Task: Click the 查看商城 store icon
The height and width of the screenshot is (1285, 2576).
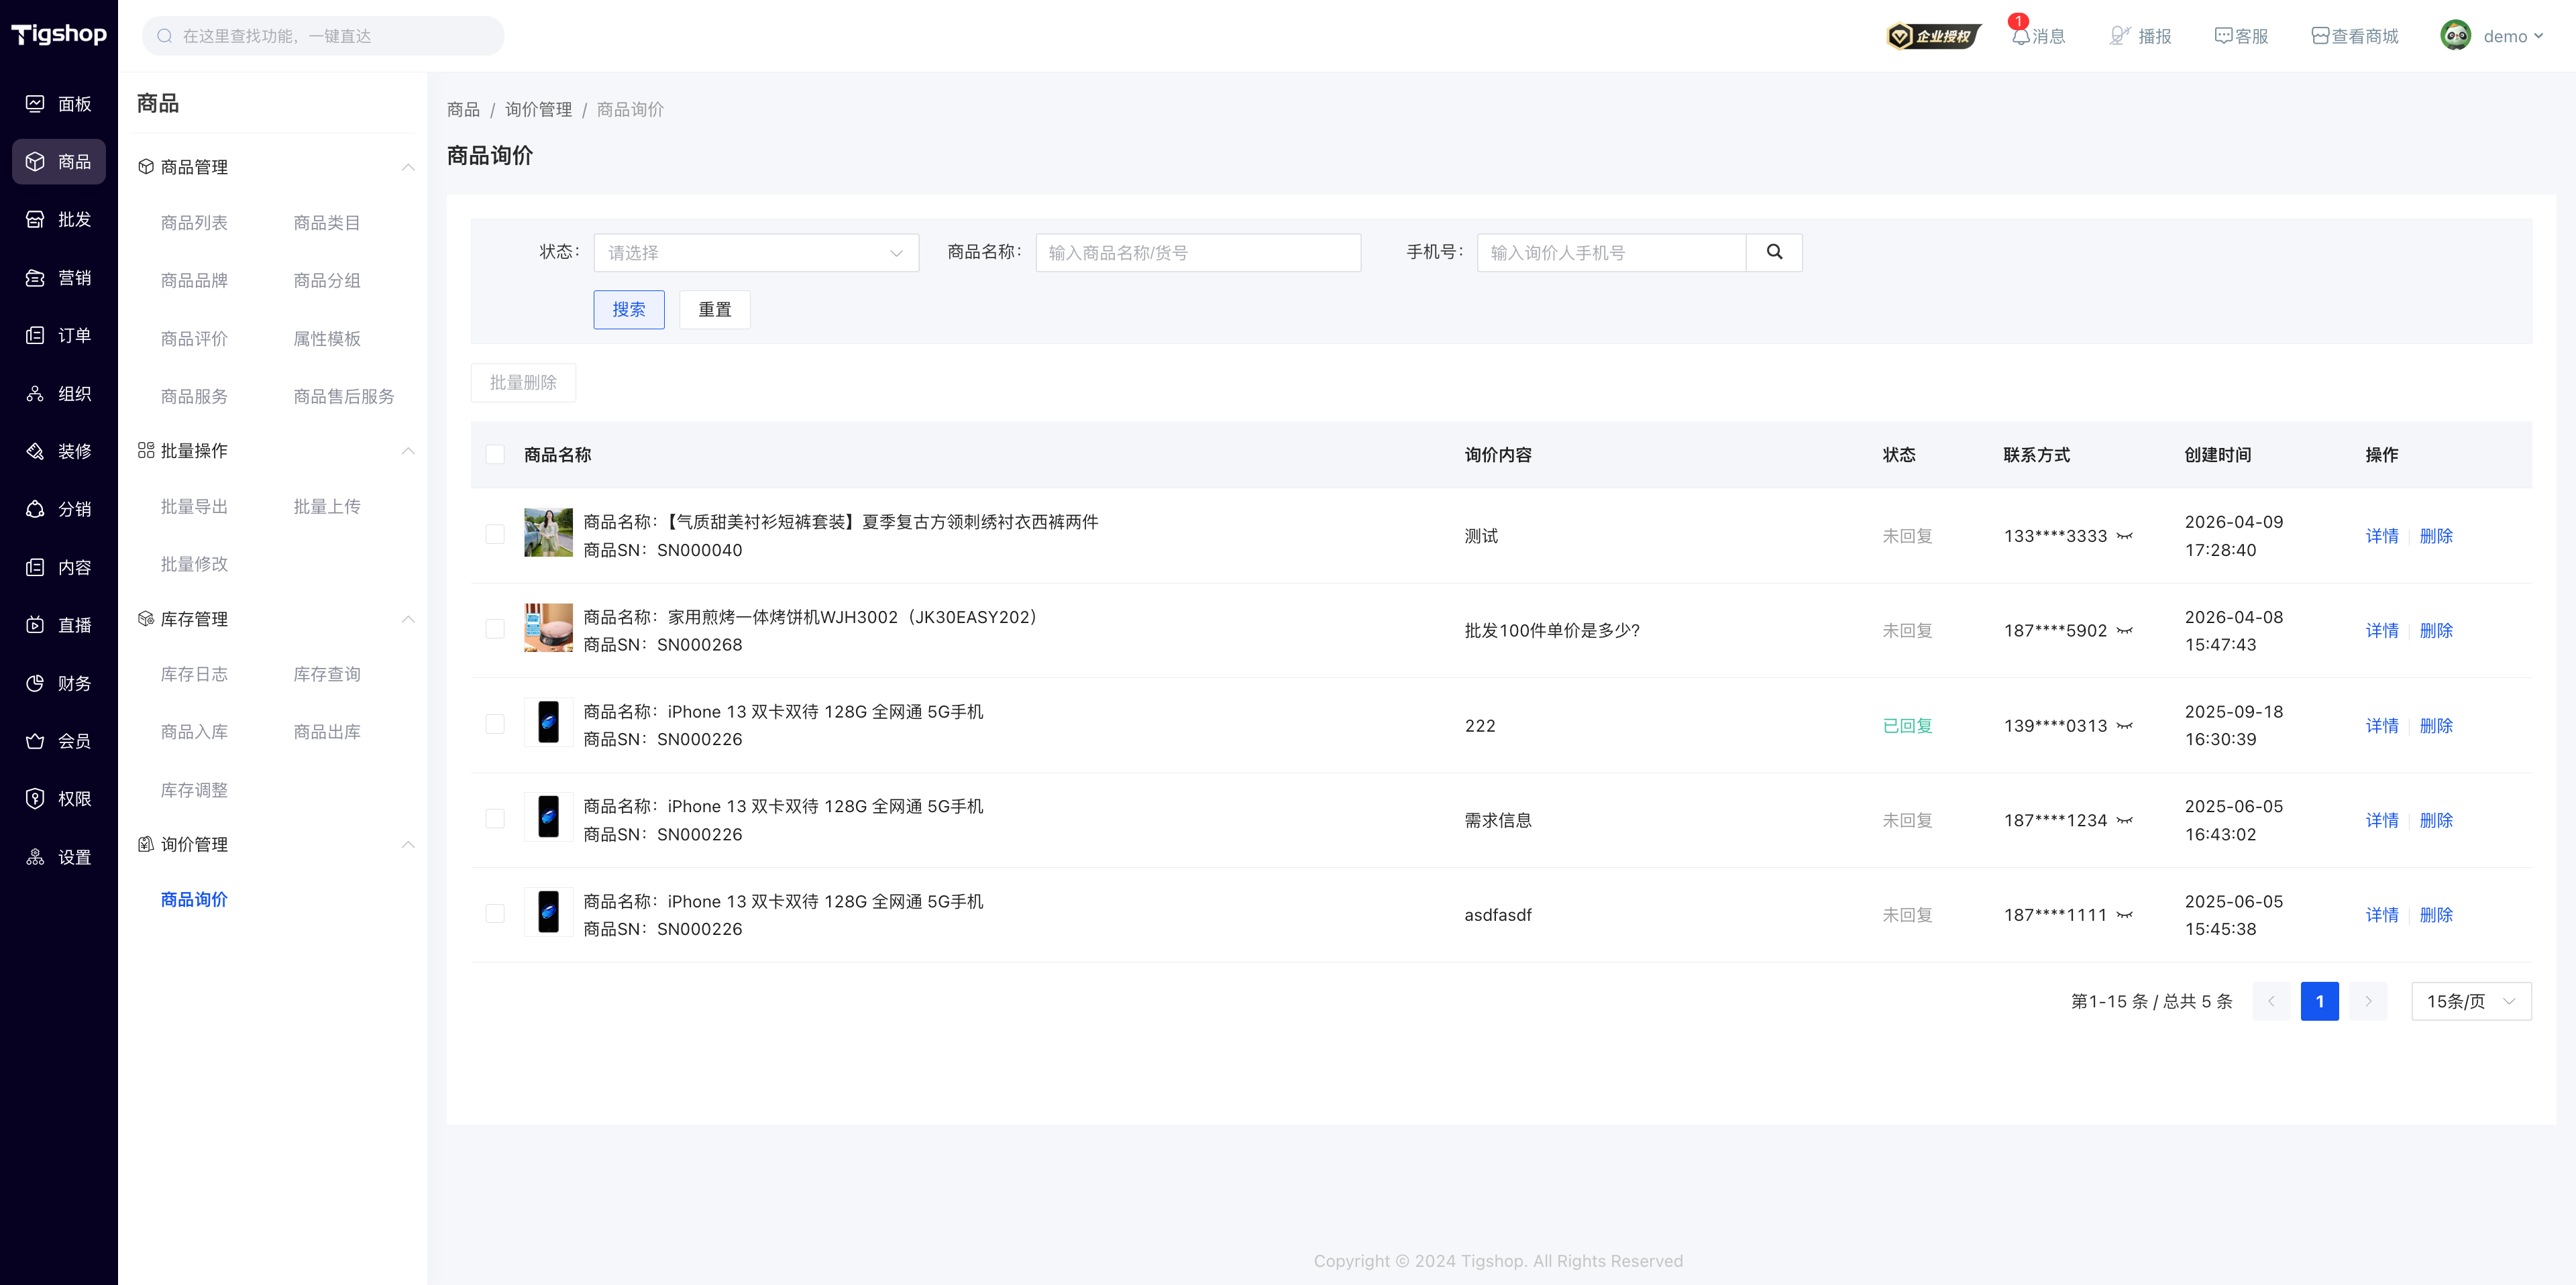Action: pyautogui.click(x=2320, y=36)
